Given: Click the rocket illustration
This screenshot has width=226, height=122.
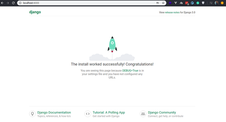Looking at the screenshot, I should click(x=112, y=44).
